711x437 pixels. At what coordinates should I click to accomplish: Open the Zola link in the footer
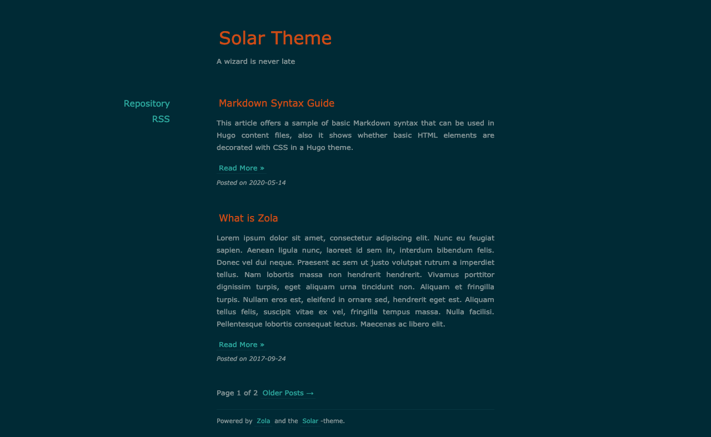pyautogui.click(x=263, y=421)
